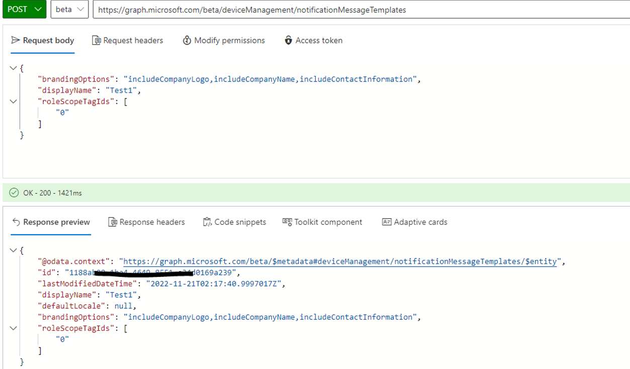Open the Modify permissions icon
630x369 pixels.
187,40
